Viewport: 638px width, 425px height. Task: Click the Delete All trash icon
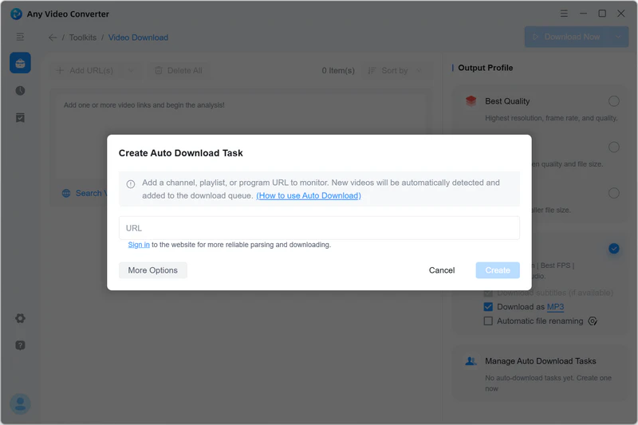159,71
